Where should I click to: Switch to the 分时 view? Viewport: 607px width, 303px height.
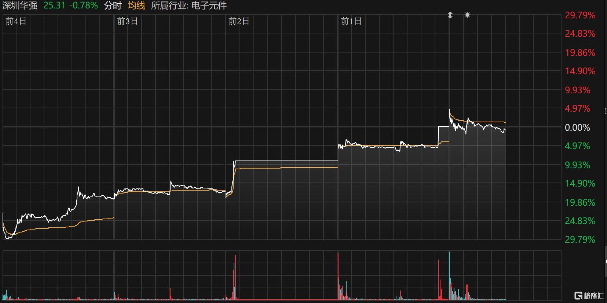[113, 6]
